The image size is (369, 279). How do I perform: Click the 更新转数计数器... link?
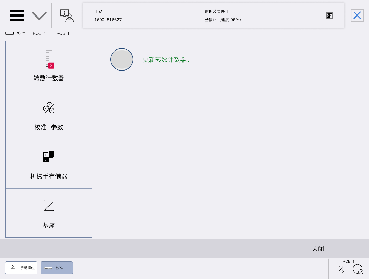click(167, 60)
